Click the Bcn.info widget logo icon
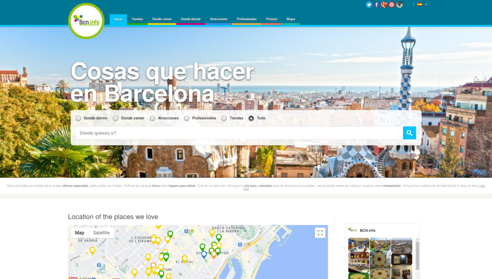 tap(353, 230)
